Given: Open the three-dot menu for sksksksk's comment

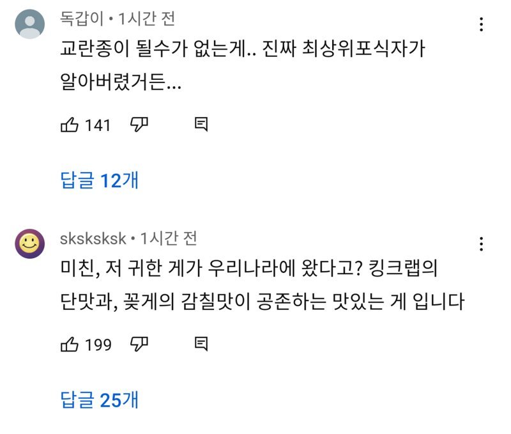Looking at the screenshot, I should click(481, 244).
